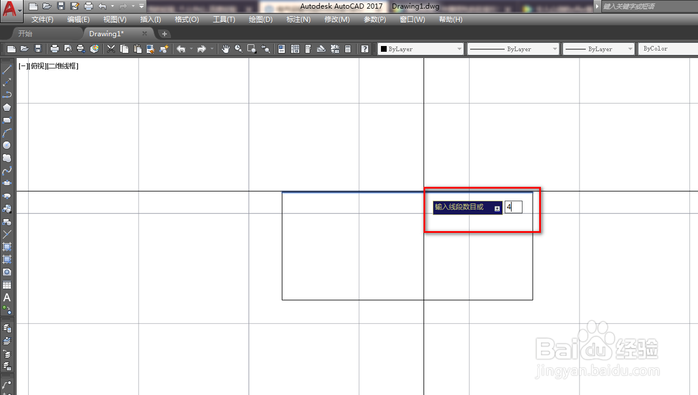Open the 帮助(H) menu
Image resolution: width=698 pixels, height=395 pixels.
tap(451, 20)
